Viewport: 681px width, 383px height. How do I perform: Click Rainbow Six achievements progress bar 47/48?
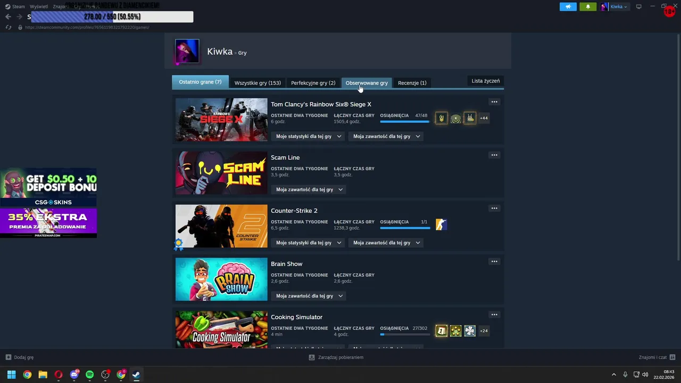405,122
